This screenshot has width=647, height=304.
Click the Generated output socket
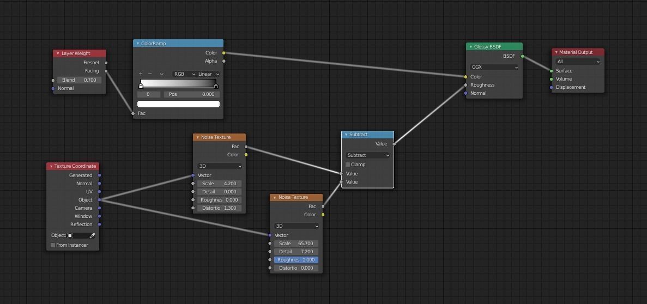click(x=99, y=175)
